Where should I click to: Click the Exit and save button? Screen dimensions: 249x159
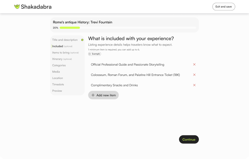click(223, 7)
